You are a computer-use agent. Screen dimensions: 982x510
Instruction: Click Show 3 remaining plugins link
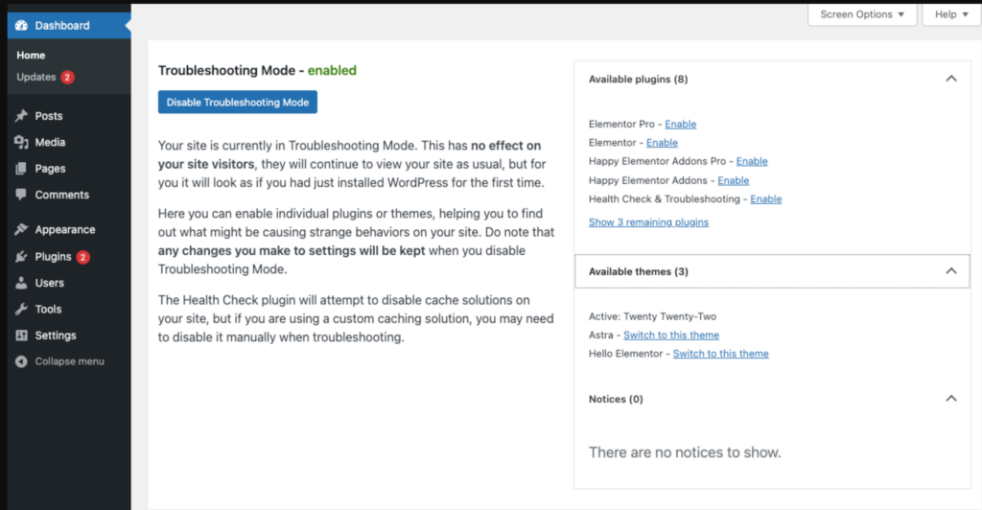(648, 222)
